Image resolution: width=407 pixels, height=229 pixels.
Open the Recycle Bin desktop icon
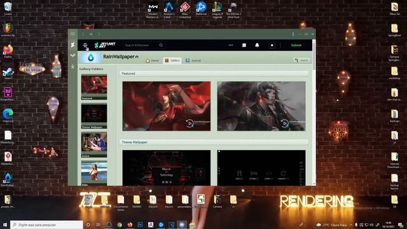(8, 8)
